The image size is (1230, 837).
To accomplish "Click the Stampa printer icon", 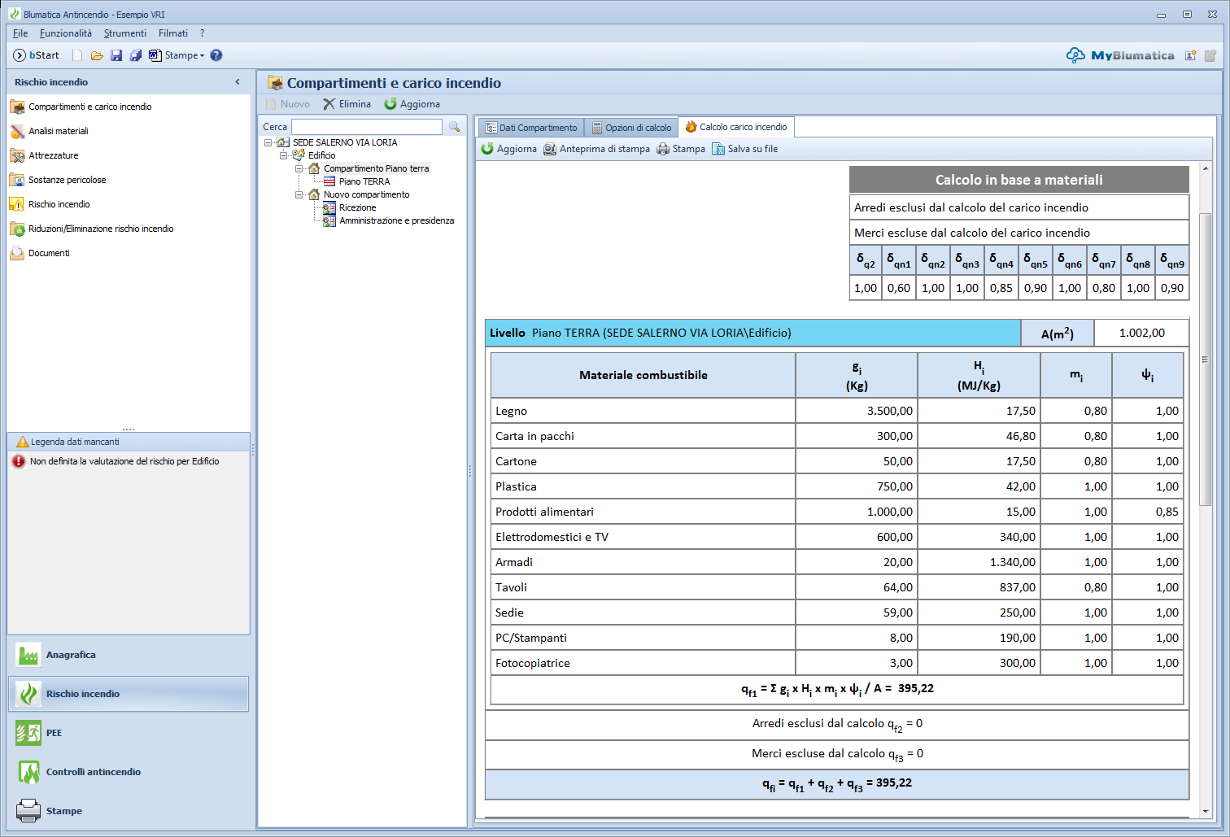I will [663, 149].
